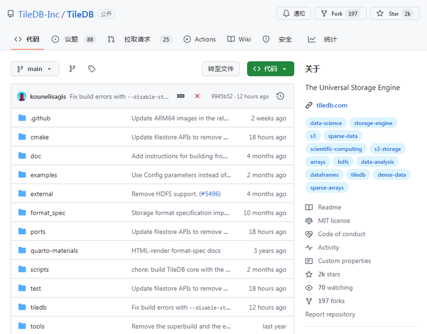The height and width of the screenshot is (334, 427).
Task: Click the red X failed-status icon
Action: pyautogui.click(x=197, y=96)
